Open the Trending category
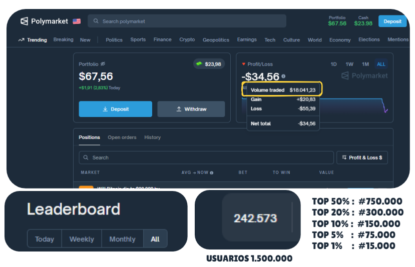This screenshot has height=267, width=415. click(33, 39)
